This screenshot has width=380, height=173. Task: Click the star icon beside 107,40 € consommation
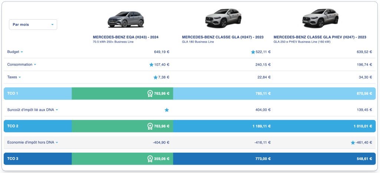[x=151, y=65]
